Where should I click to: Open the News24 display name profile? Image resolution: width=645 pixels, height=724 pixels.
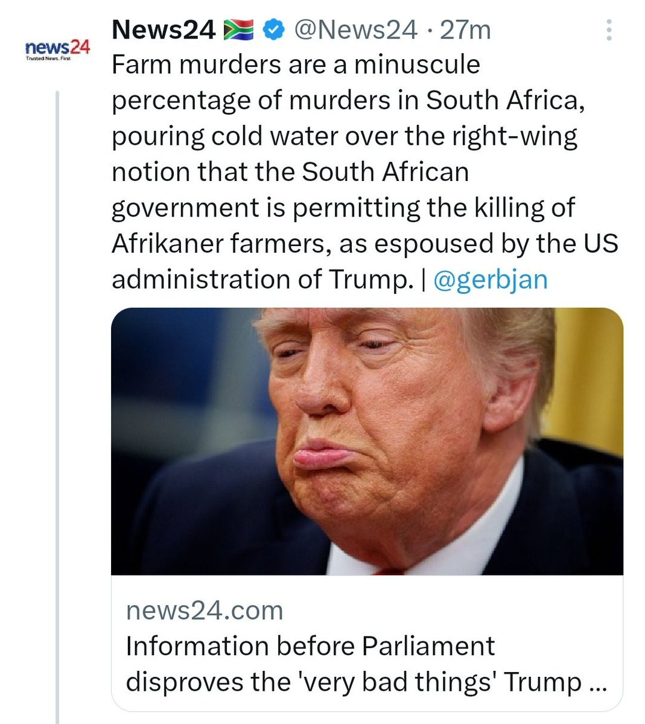tap(164, 30)
